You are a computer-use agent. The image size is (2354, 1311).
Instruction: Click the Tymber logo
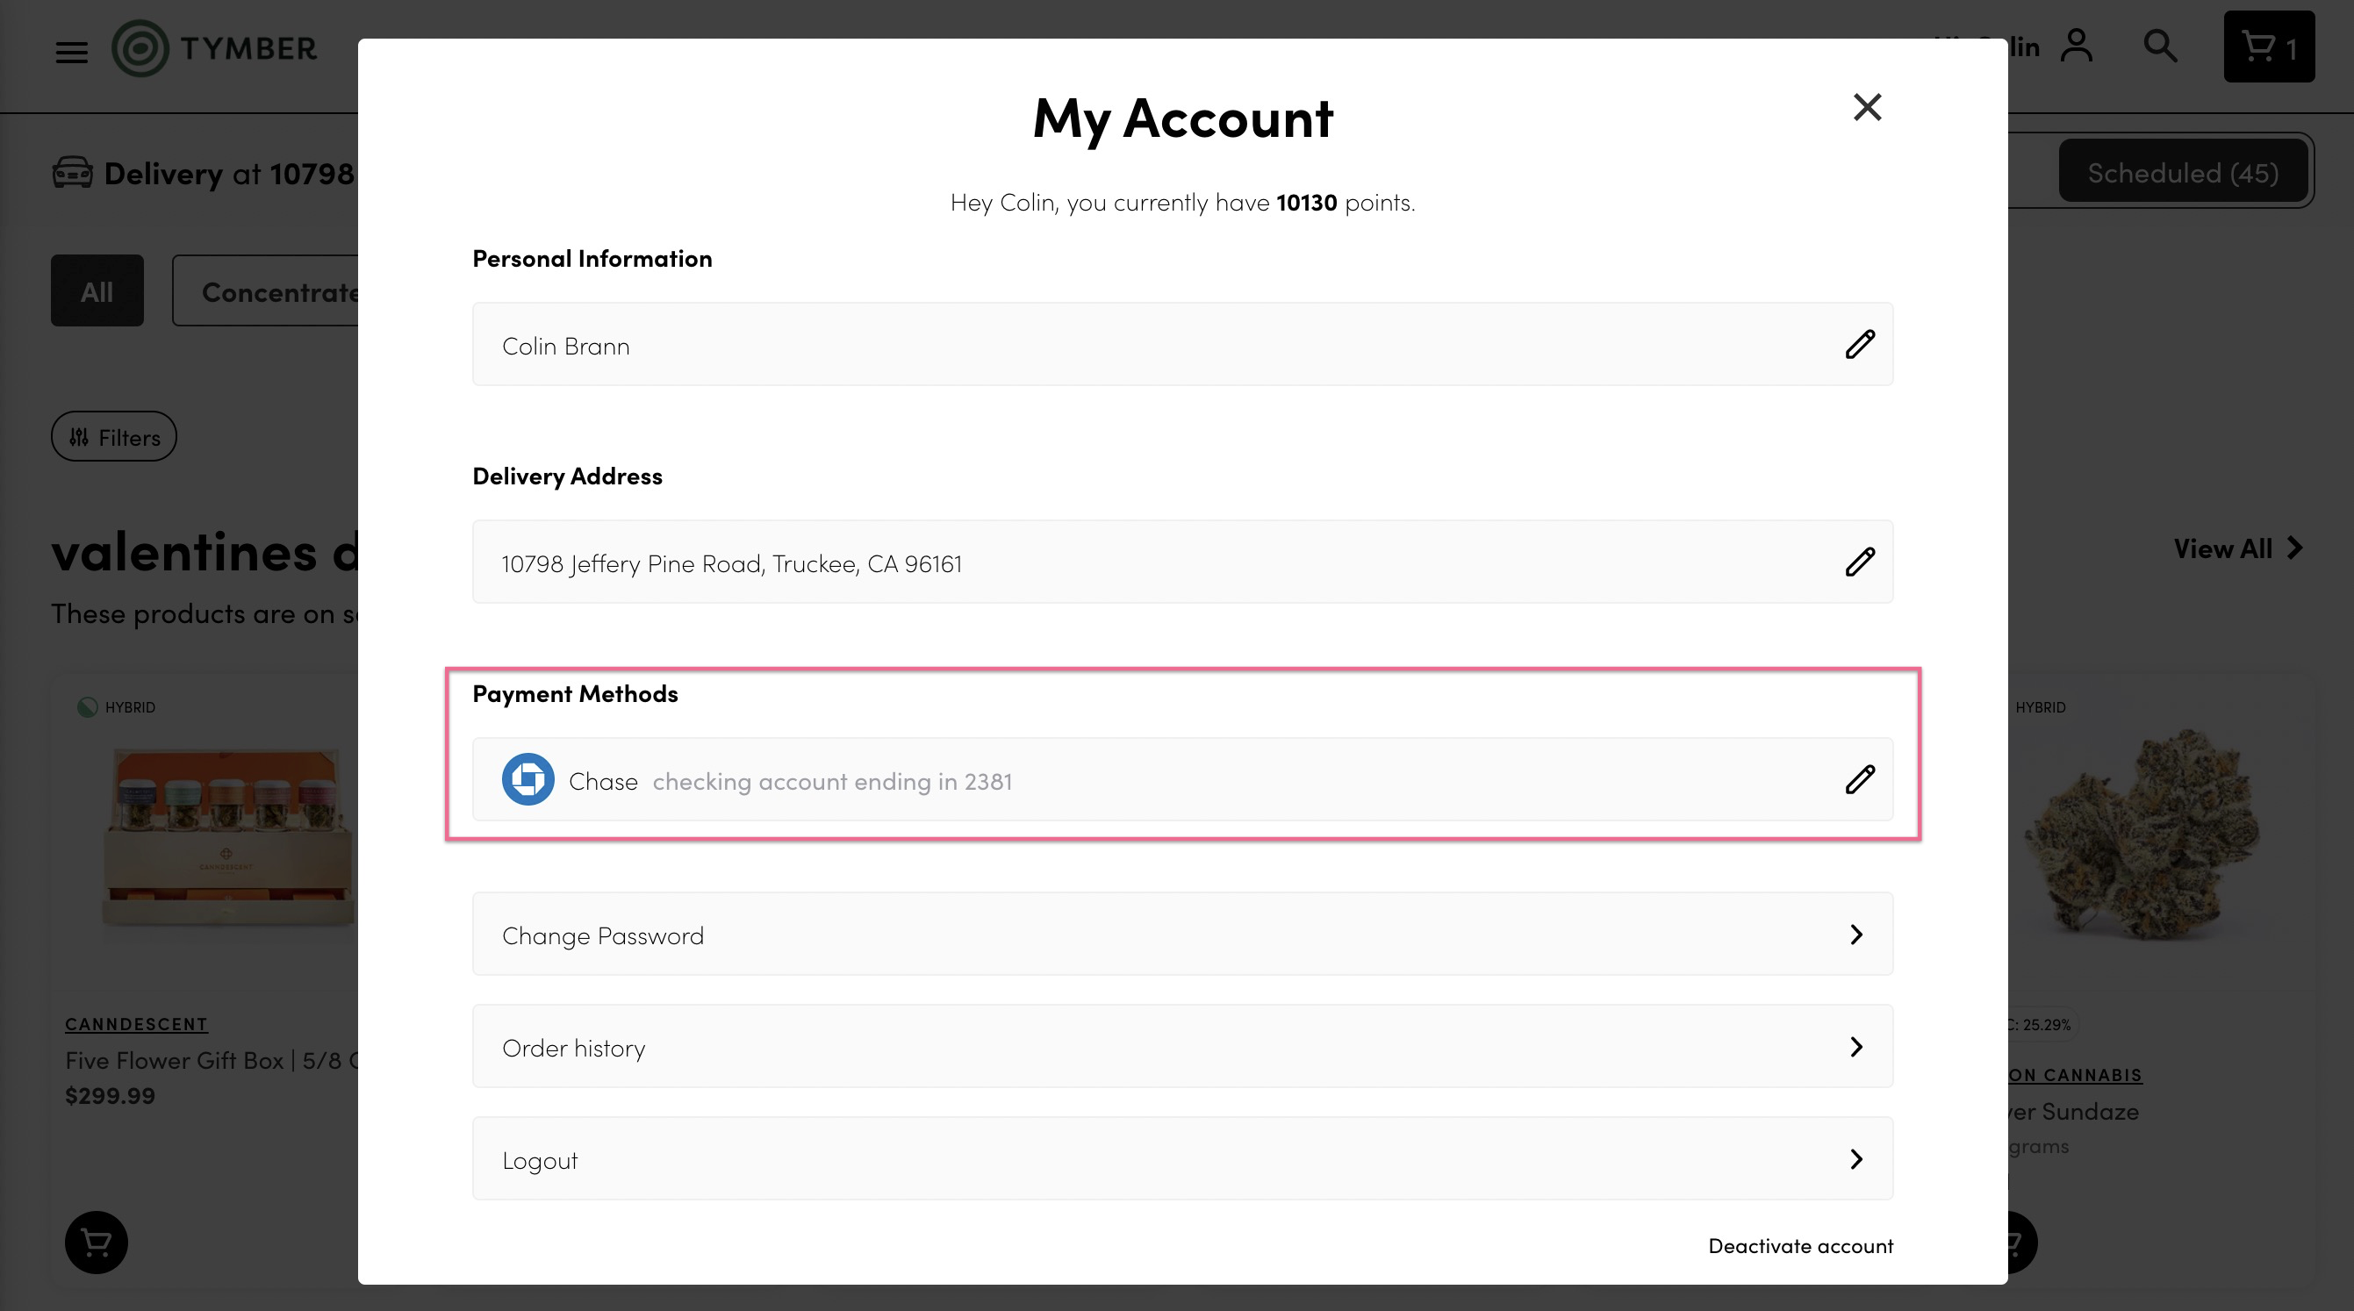click(215, 47)
